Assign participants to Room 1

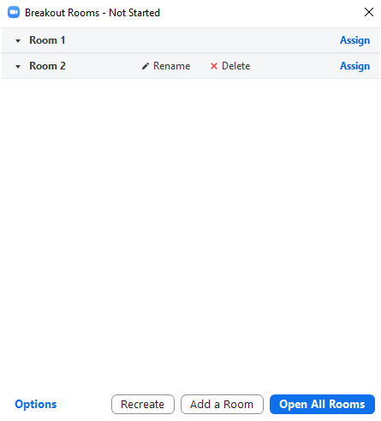click(354, 40)
